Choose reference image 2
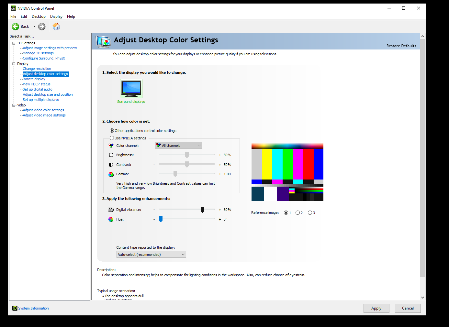449x327 pixels. [x=297, y=213]
